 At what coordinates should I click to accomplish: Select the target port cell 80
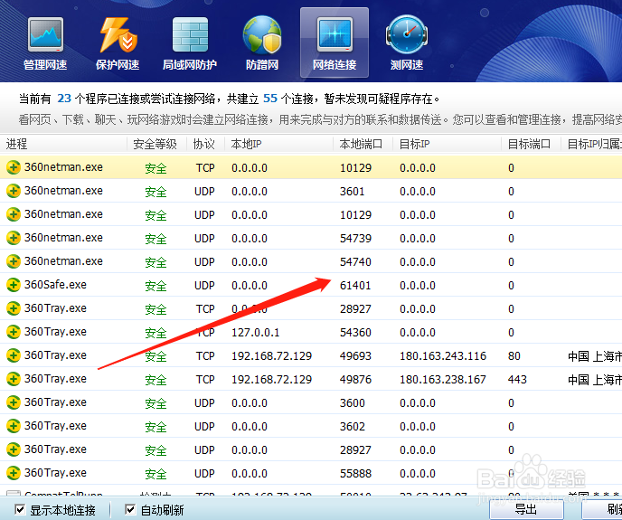coord(514,355)
